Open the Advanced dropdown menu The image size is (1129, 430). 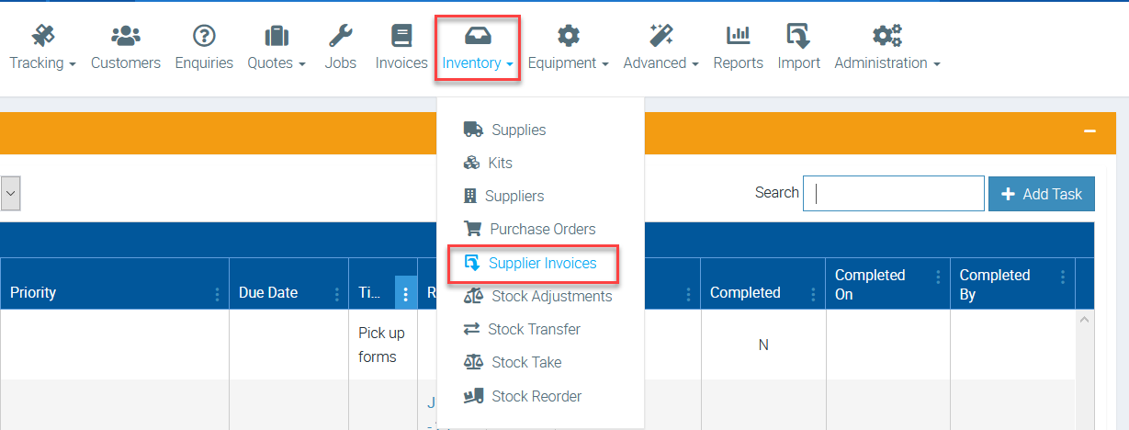click(x=660, y=62)
